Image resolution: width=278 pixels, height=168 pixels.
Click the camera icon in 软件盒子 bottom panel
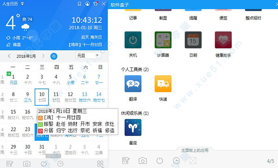tap(143, 161)
